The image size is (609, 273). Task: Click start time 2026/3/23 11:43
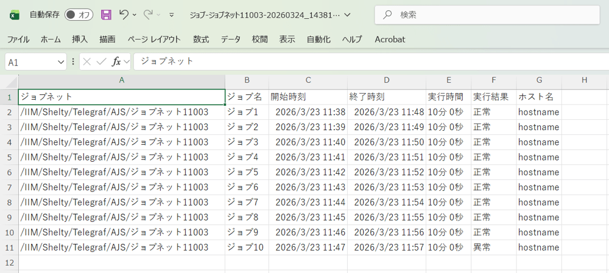pos(308,187)
